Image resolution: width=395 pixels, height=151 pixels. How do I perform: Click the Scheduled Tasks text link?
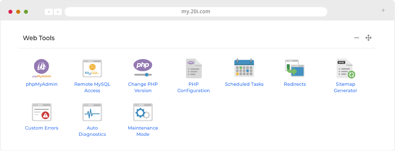pos(244,84)
